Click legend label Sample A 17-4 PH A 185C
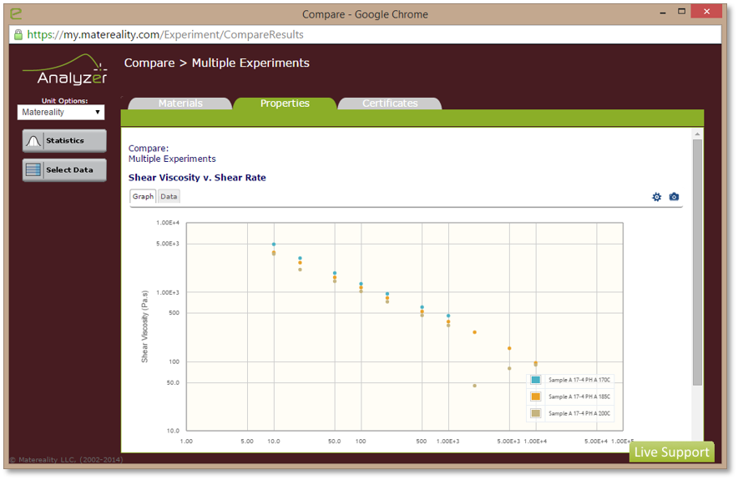The image size is (738, 480). (x=579, y=397)
